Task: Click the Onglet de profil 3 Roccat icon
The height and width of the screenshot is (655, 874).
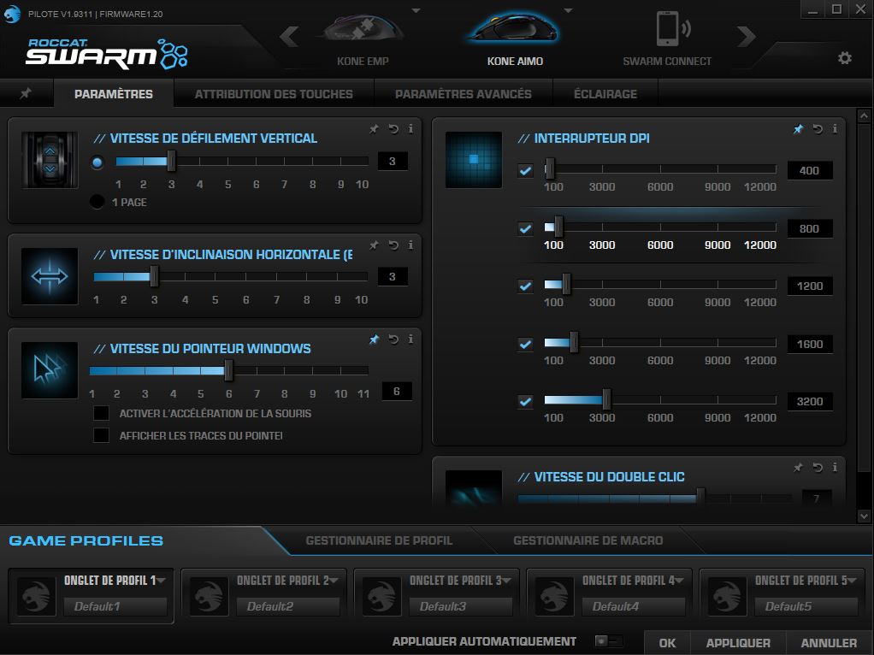Action: click(x=381, y=596)
